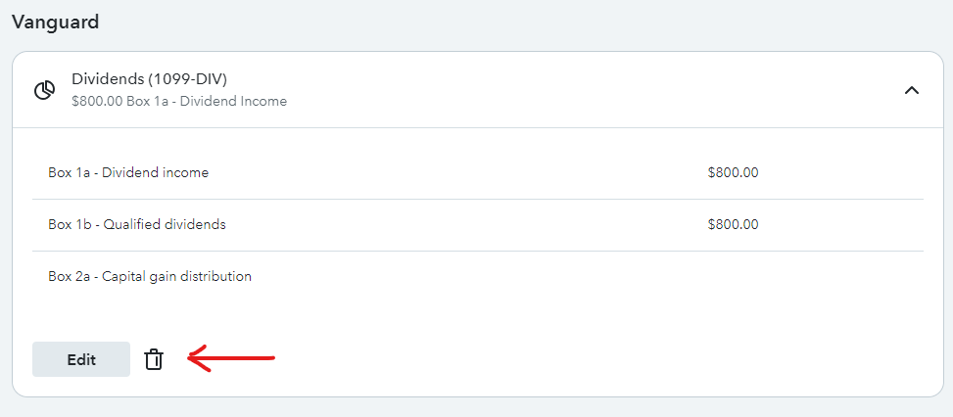Screen dimensions: 953x417
Task: Click the divider line below Box 1b row
Action: pyautogui.click(x=478, y=251)
